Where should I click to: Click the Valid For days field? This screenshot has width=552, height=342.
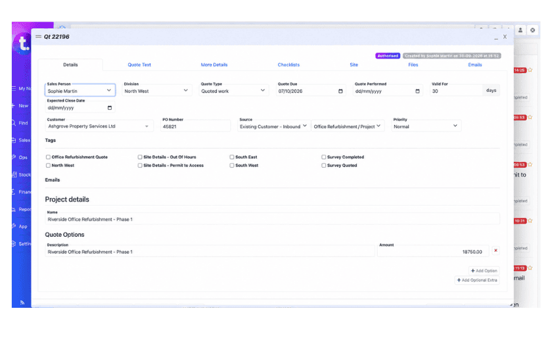coord(456,91)
